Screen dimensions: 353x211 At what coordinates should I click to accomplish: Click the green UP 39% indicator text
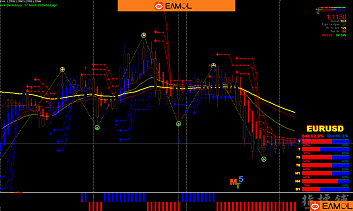pos(340,35)
